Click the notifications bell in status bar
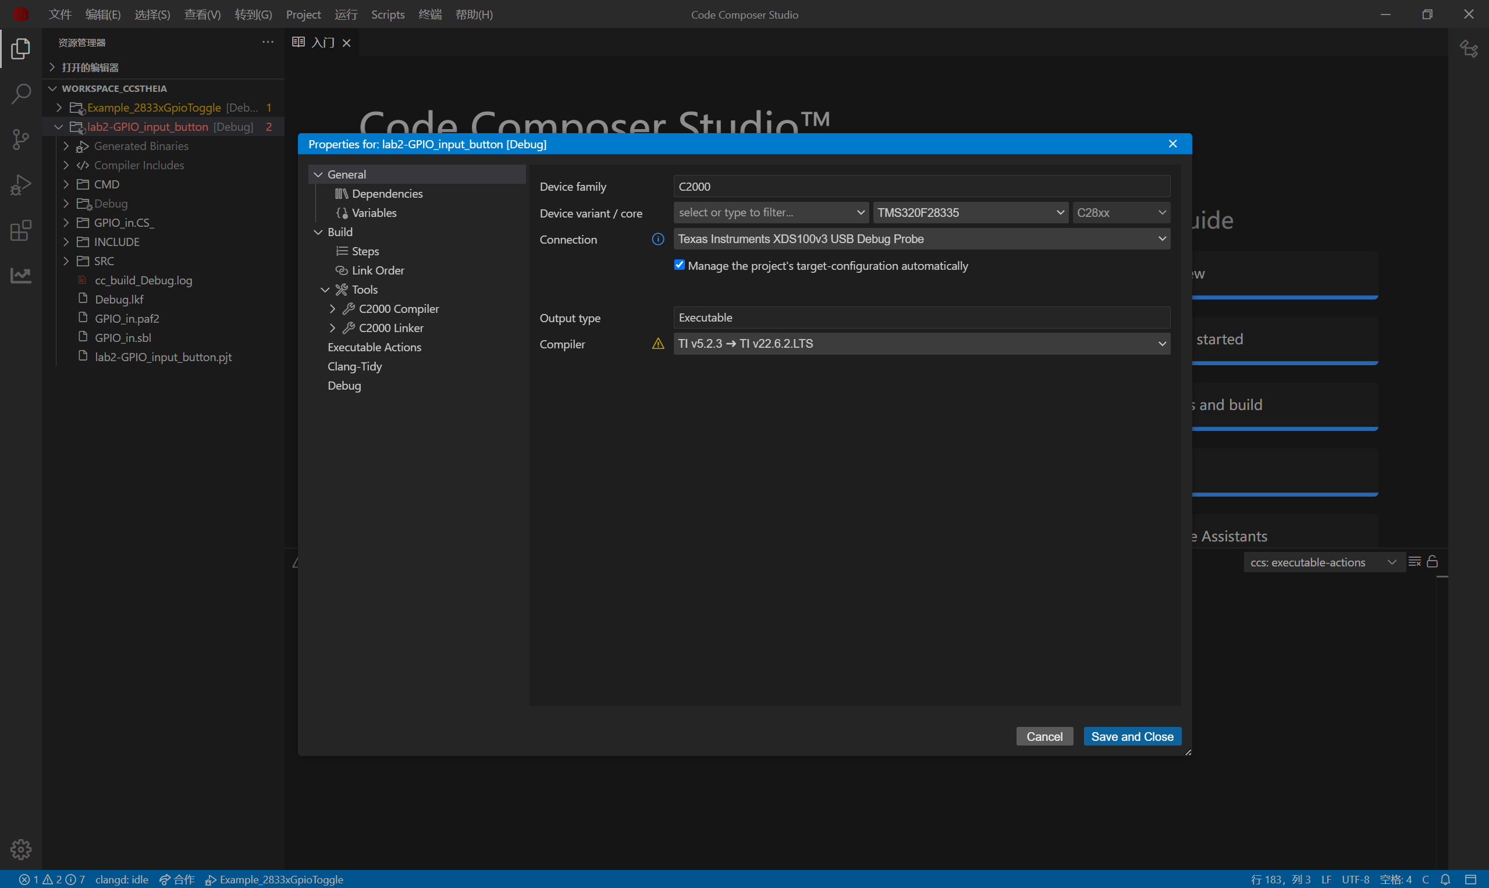 (1445, 879)
